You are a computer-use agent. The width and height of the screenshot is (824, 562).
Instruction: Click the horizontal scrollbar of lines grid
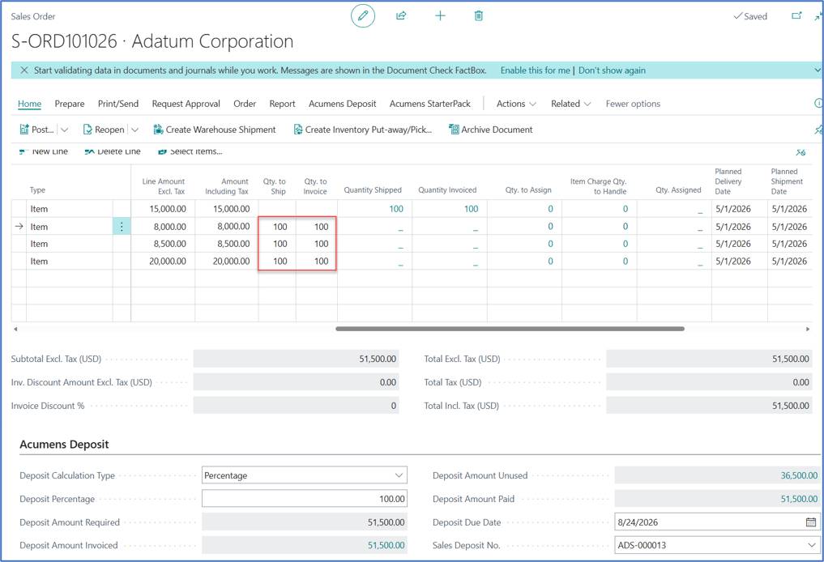[510, 329]
